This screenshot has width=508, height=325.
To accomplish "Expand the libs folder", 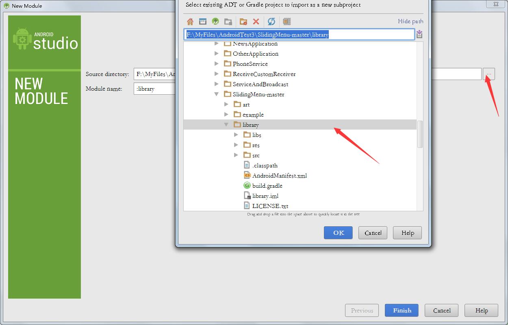I will (236, 135).
